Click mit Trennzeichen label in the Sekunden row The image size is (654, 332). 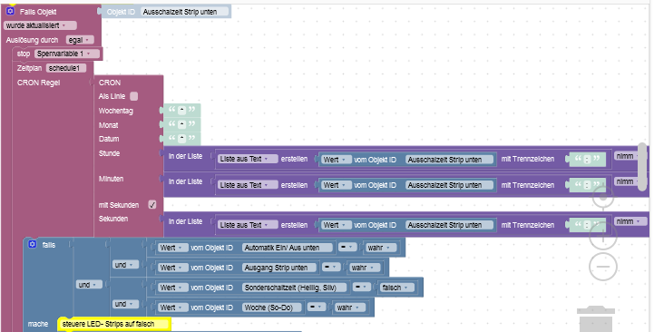click(x=528, y=225)
